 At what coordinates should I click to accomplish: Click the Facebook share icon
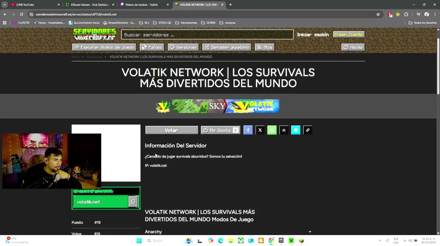coord(248,130)
